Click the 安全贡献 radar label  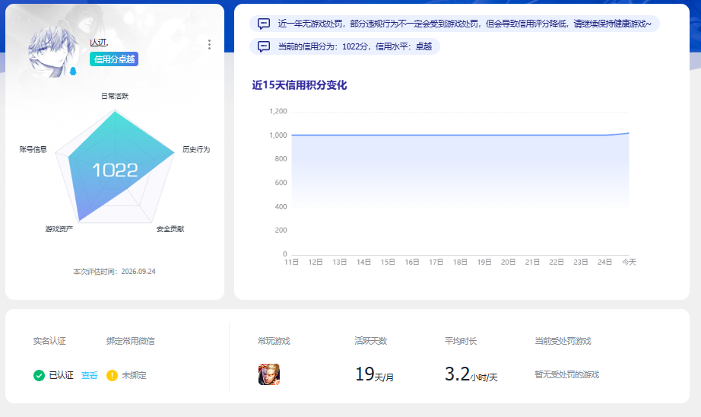click(x=170, y=229)
